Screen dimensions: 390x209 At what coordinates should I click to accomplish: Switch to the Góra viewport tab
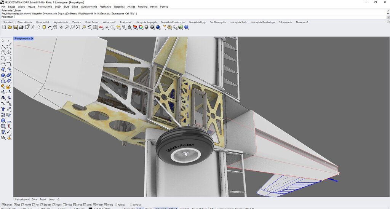(x=34, y=199)
